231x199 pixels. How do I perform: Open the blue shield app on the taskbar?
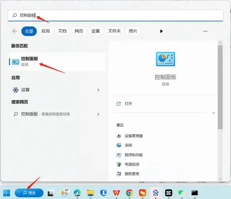pyautogui.click(x=104, y=193)
